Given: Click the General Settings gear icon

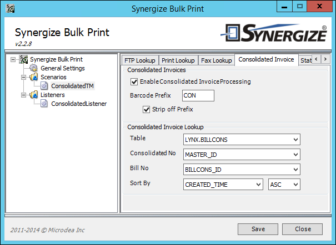Looking at the screenshot, I should [x=33, y=68].
